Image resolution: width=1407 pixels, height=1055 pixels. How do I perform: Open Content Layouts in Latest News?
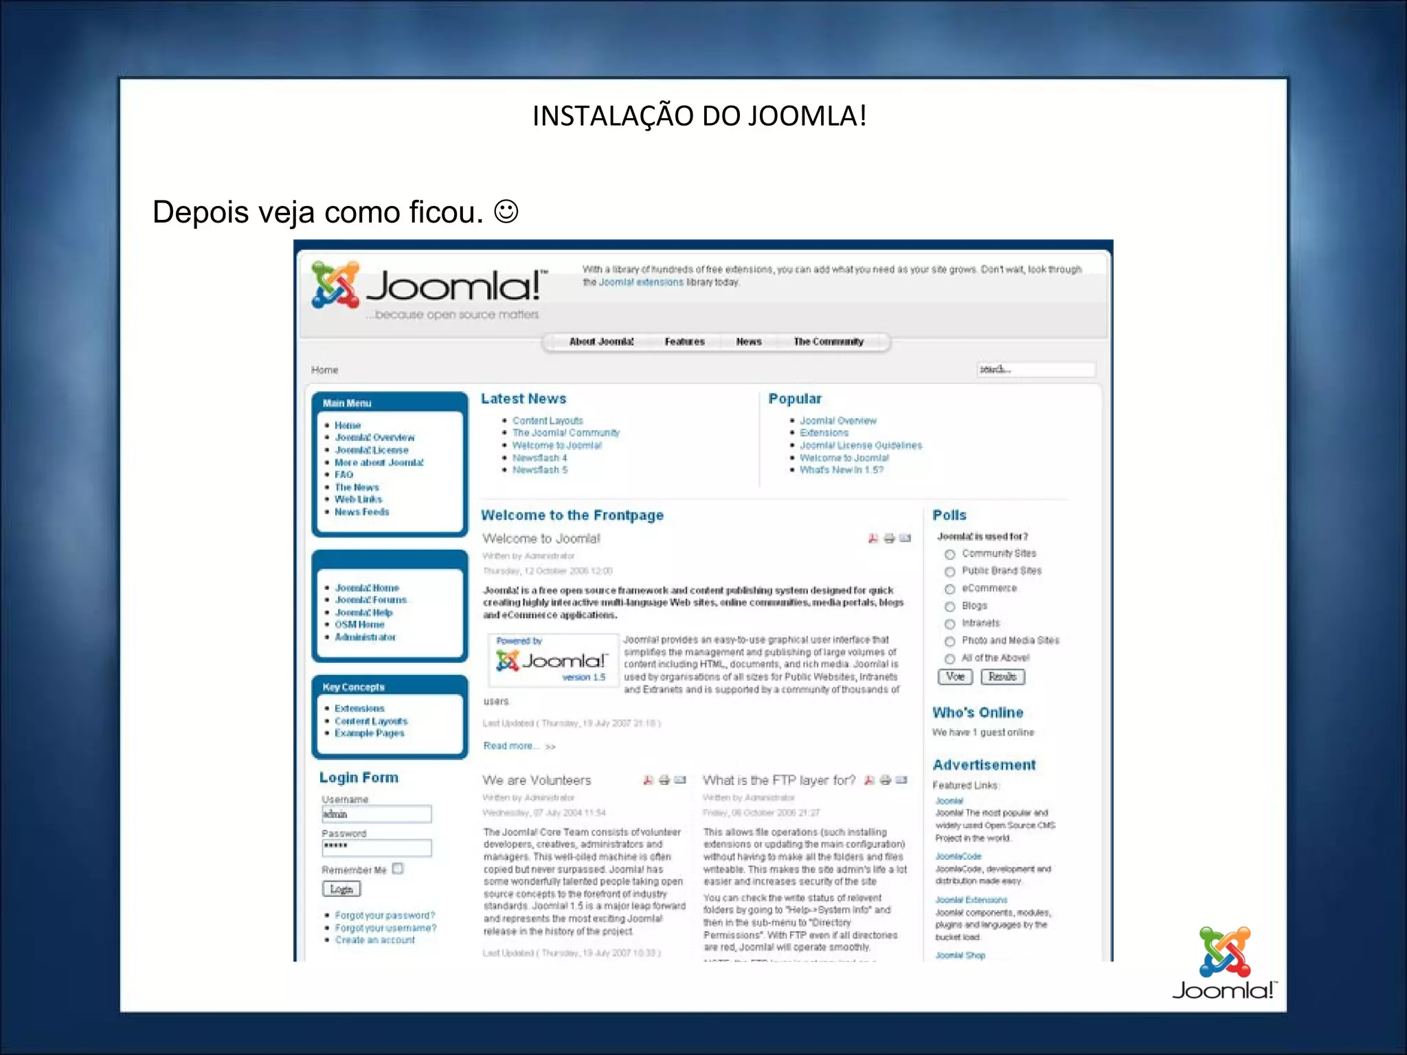(548, 420)
